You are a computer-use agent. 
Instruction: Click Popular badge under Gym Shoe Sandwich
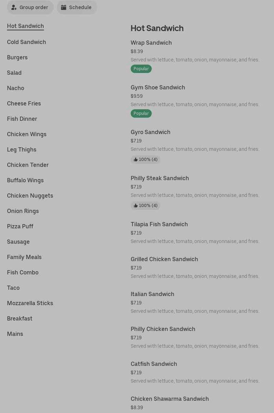(141, 113)
